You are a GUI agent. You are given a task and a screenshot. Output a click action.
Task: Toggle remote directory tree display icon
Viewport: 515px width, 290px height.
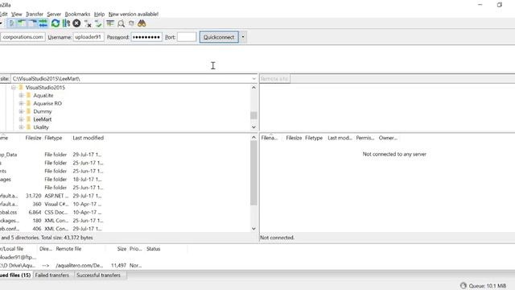32,23
